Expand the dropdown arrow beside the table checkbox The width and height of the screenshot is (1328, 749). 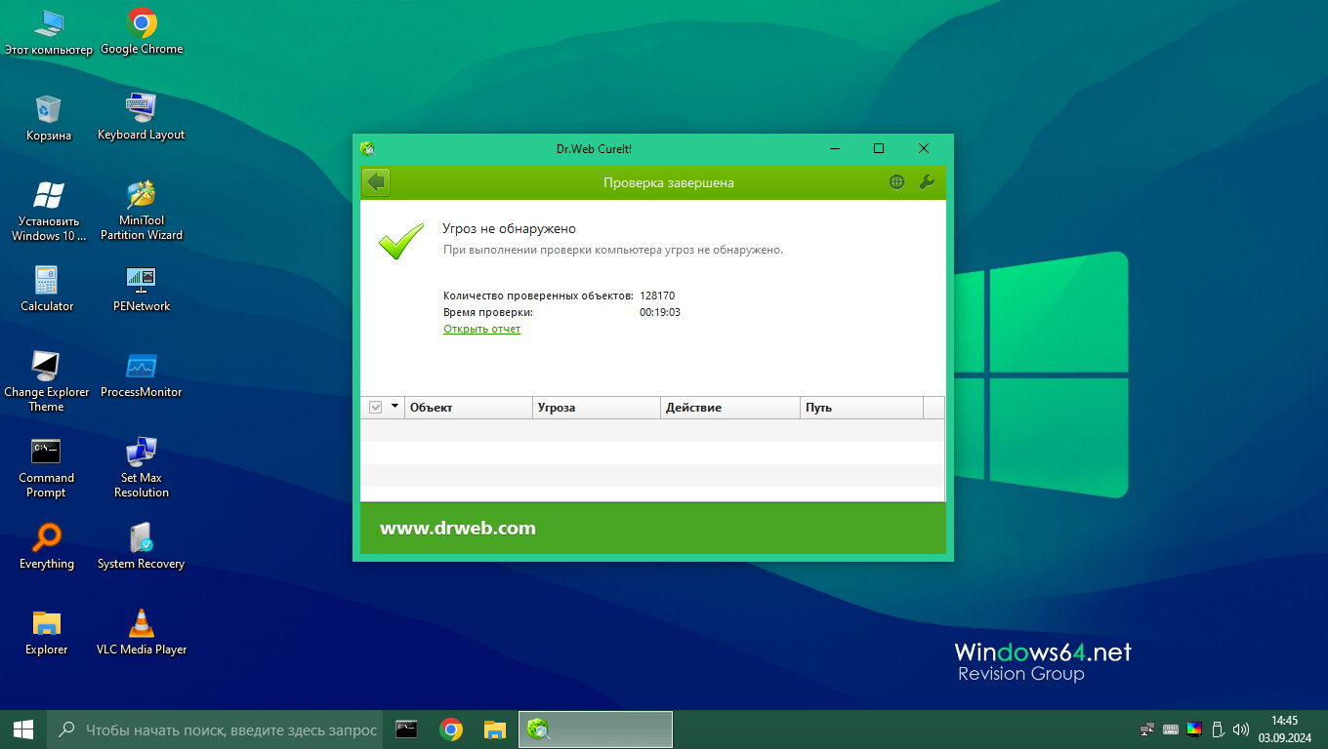coord(394,407)
